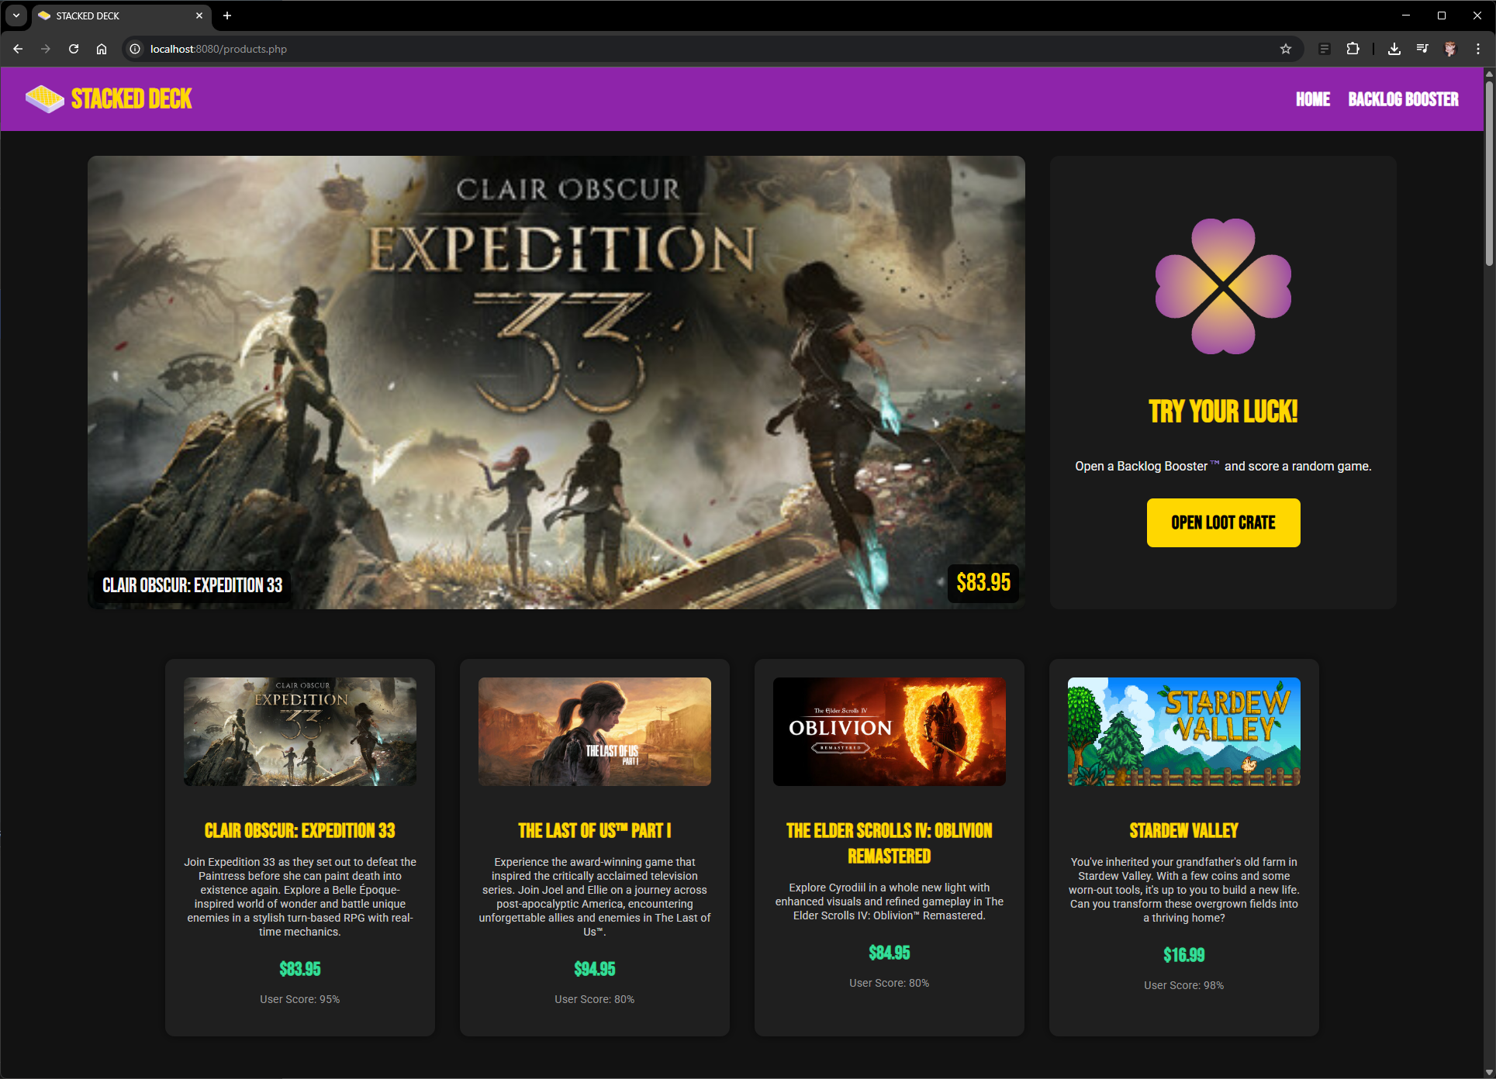
Task: Click the Clair Obscur card thumbnail
Action: point(300,732)
